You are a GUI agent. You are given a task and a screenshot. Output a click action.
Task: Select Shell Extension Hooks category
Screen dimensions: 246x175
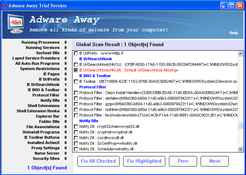coord(38,111)
